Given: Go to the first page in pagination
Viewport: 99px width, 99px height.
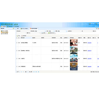Looking at the screenshot, I should [x=21, y=72].
